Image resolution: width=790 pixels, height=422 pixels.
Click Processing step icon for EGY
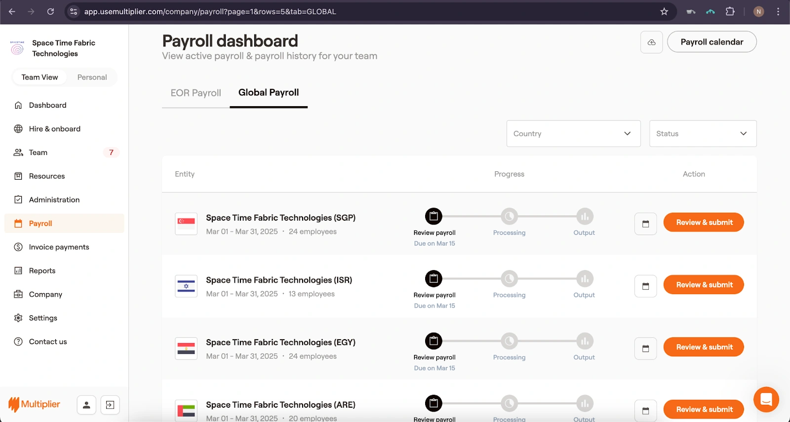pos(509,341)
